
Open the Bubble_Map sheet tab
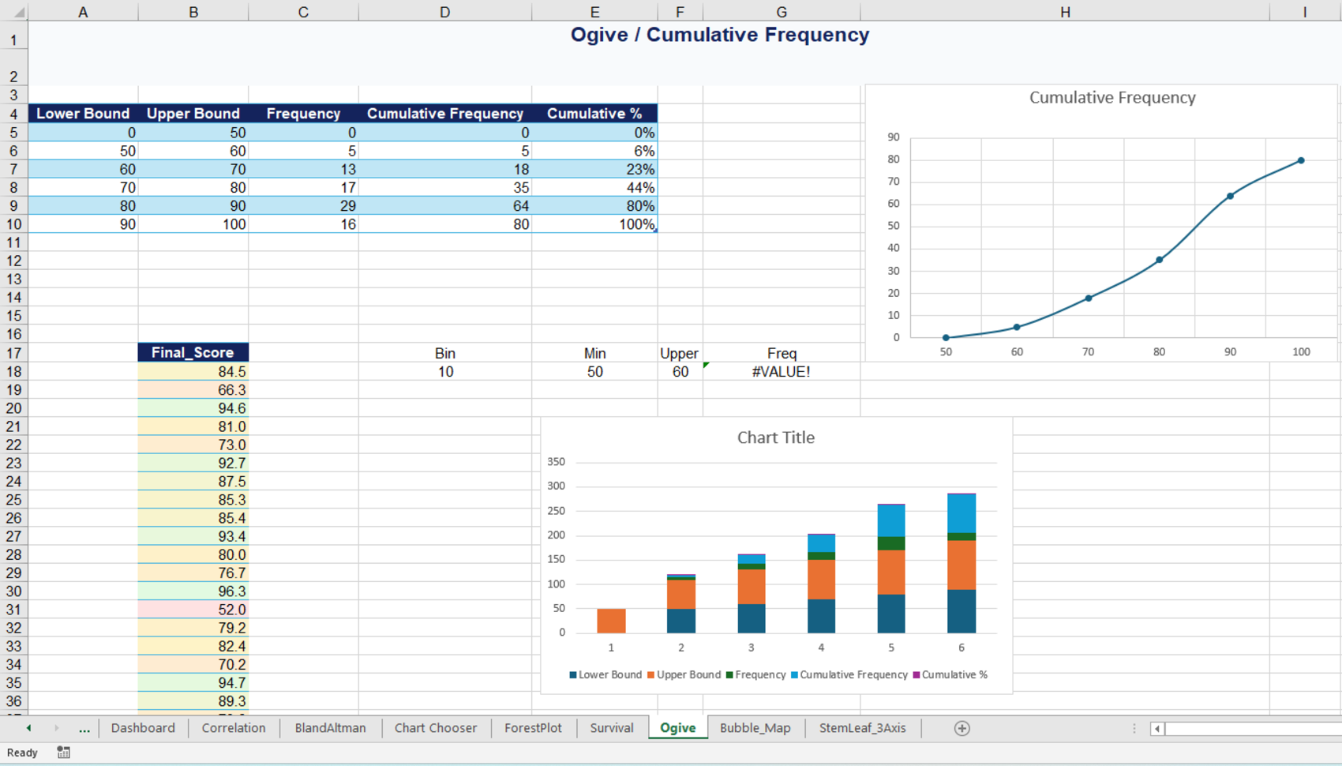click(755, 728)
